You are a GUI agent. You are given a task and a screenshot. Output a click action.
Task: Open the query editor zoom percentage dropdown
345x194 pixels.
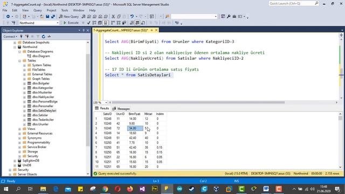pyautogui.click(x=106, y=102)
